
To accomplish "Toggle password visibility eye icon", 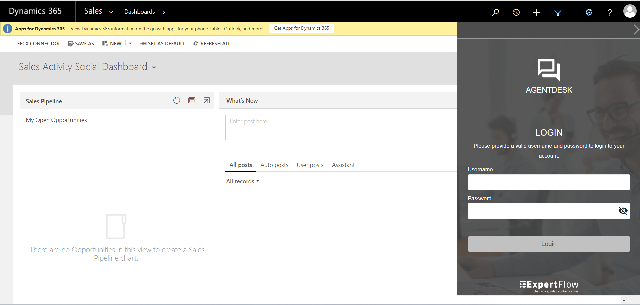I will click(x=623, y=211).
